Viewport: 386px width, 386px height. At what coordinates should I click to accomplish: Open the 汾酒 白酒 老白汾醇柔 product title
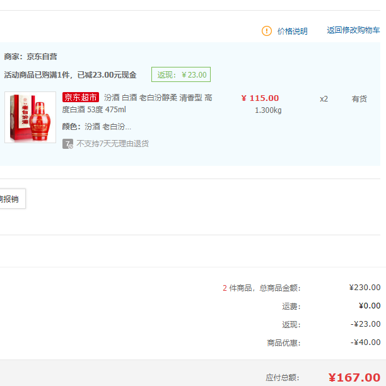click(x=137, y=103)
